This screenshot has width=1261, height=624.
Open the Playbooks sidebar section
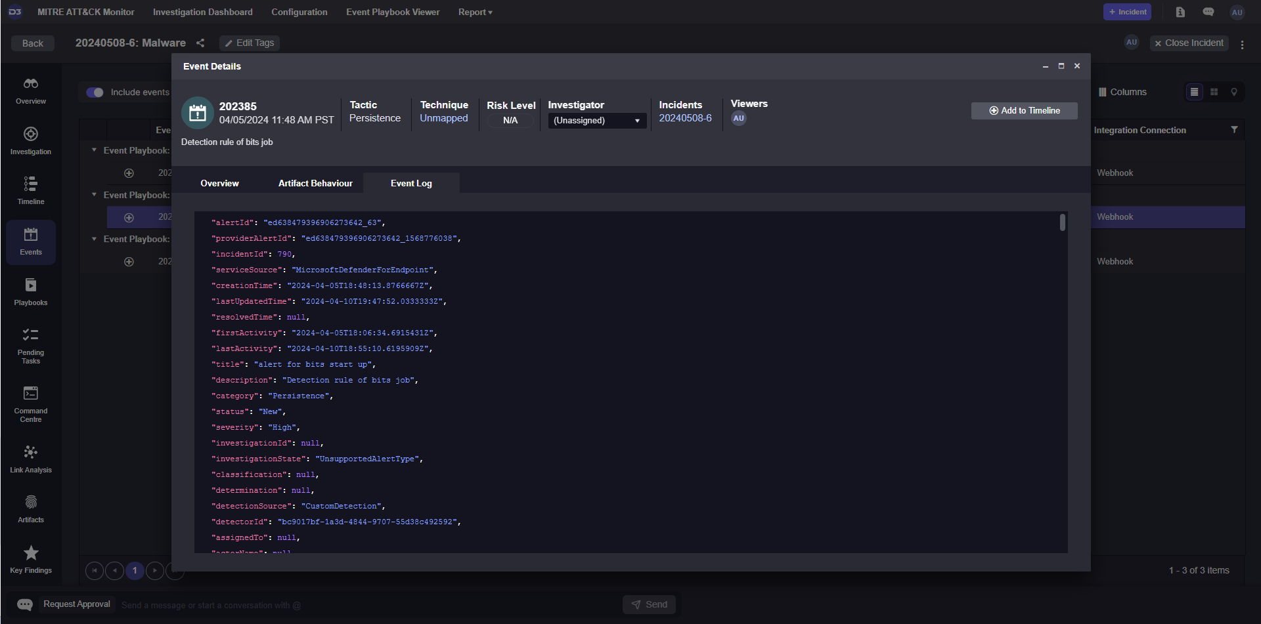[x=31, y=292]
